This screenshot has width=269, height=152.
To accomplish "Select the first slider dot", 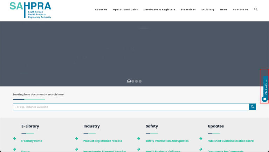I will 129,81.
